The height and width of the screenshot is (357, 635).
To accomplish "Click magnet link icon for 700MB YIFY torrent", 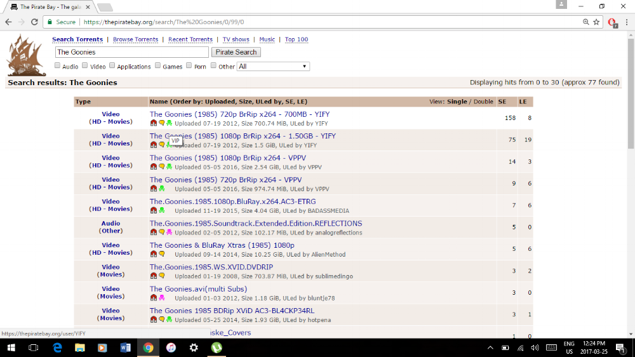I will click(x=154, y=123).
